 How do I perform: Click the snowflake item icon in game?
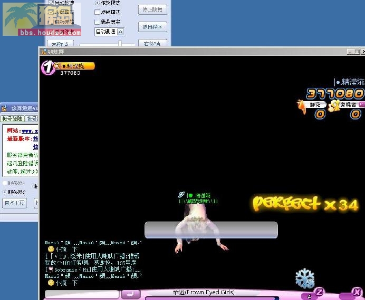pyautogui.click(x=305, y=278)
